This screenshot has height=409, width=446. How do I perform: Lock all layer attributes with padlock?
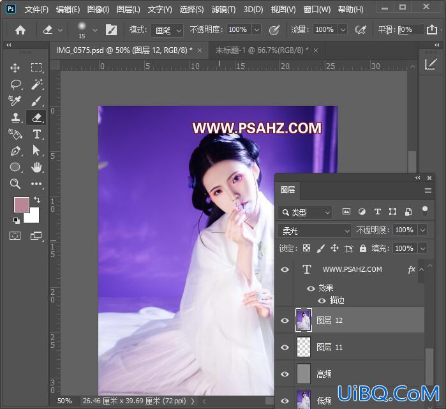coord(362,248)
